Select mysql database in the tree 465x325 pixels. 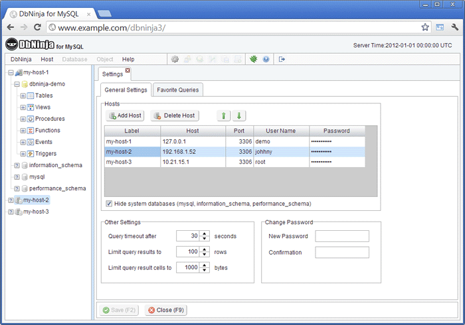[x=37, y=177]
